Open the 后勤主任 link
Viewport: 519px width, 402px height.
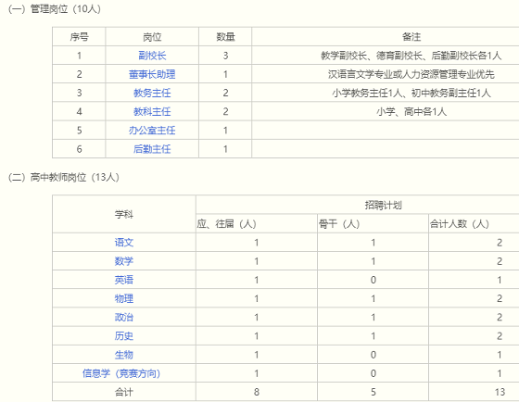(152, 149)
